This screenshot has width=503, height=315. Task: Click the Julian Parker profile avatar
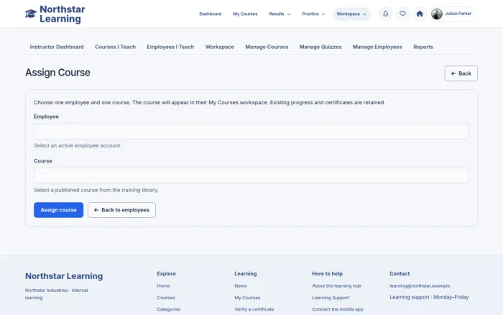click(437, 14)
